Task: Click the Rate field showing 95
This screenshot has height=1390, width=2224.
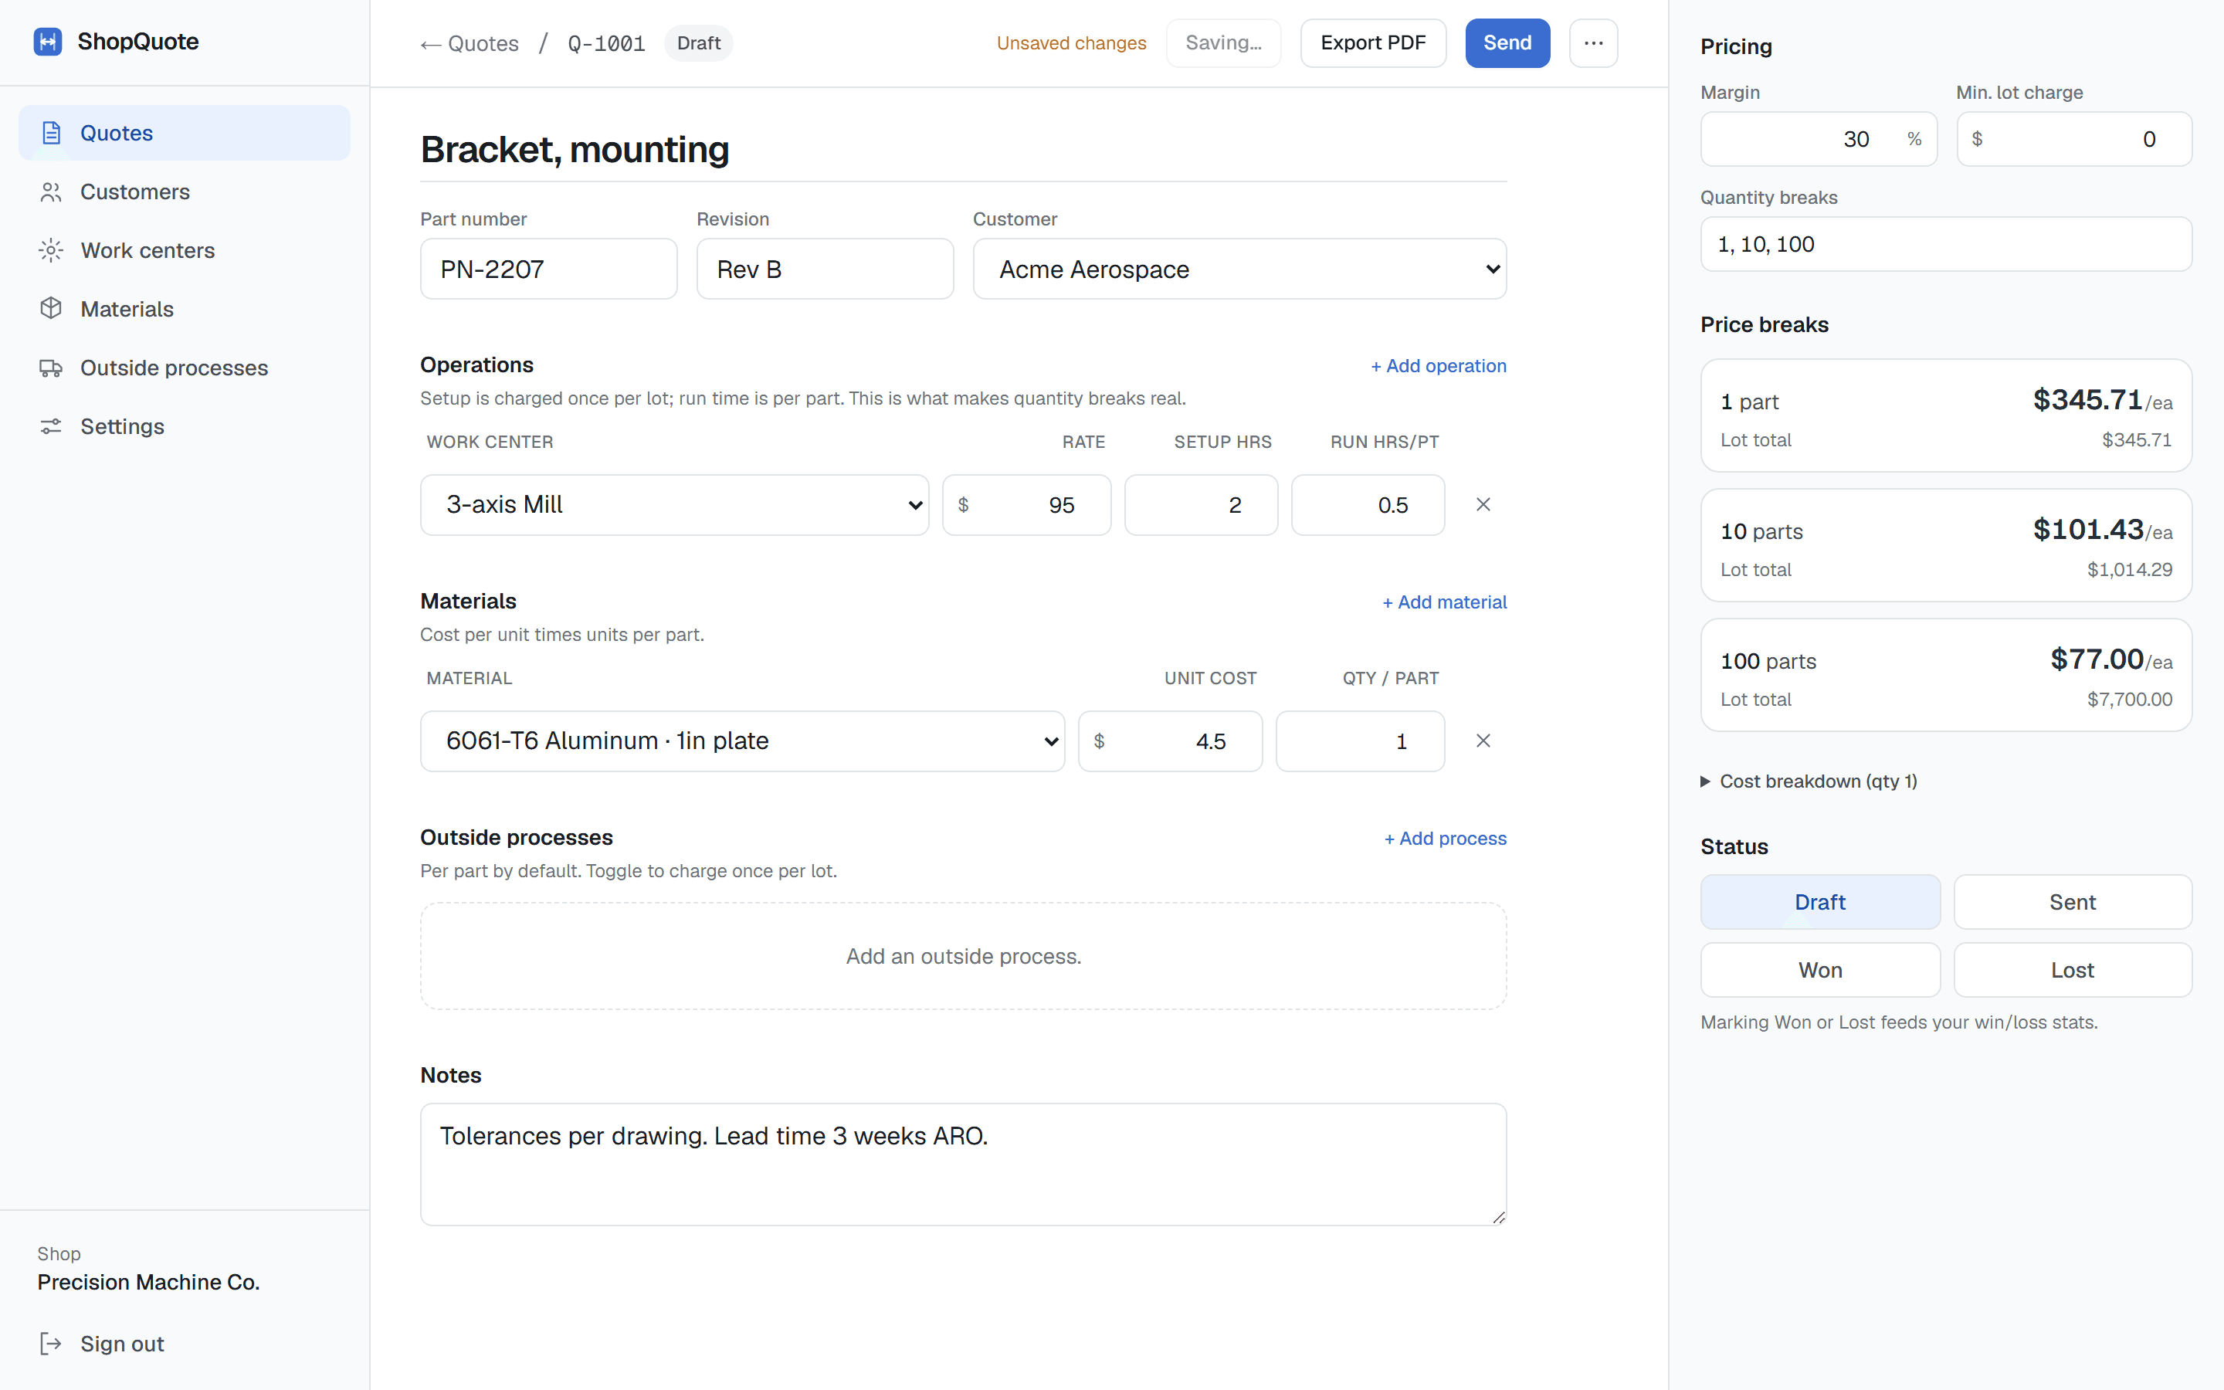Action: [1026, 505]
